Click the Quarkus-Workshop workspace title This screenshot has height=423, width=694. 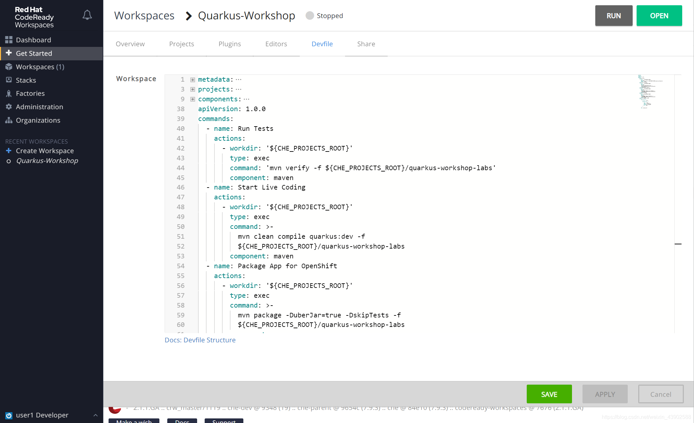[247, 15]
